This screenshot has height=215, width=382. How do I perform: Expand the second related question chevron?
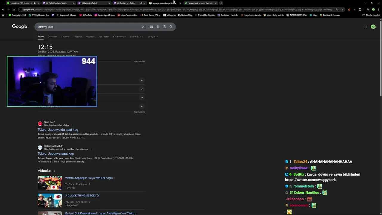click(142, 89)
